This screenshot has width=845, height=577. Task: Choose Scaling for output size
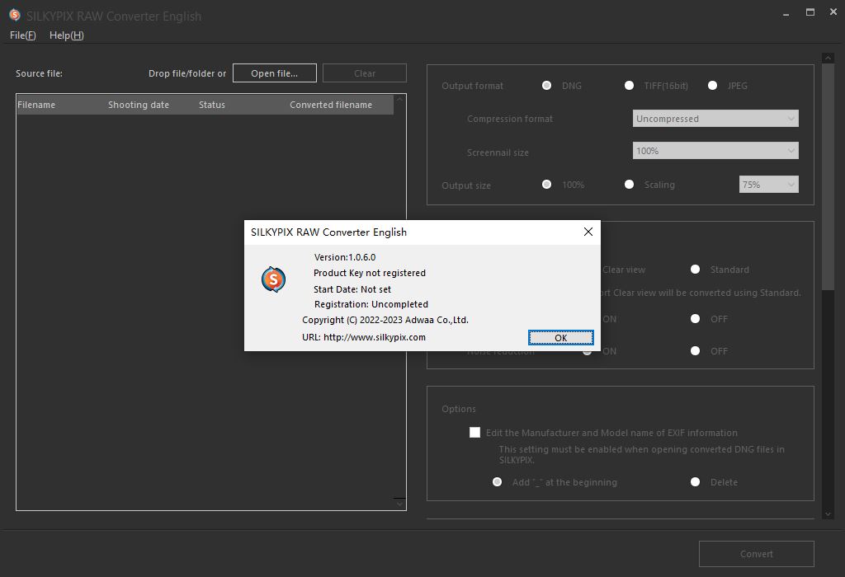[x=629, y=185]
